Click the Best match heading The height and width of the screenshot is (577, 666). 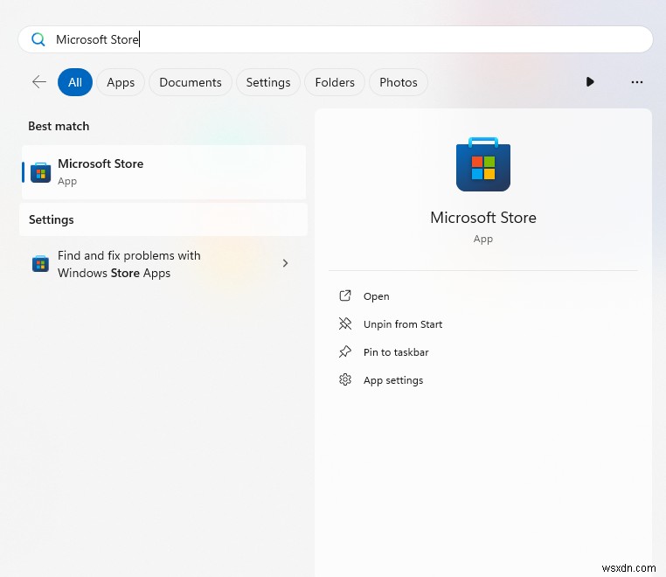click(59, 126)
